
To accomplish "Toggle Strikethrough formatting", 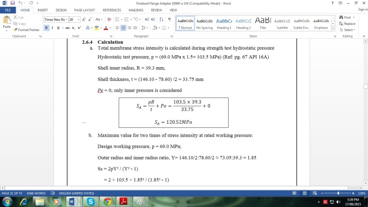I will coord(68,28).
